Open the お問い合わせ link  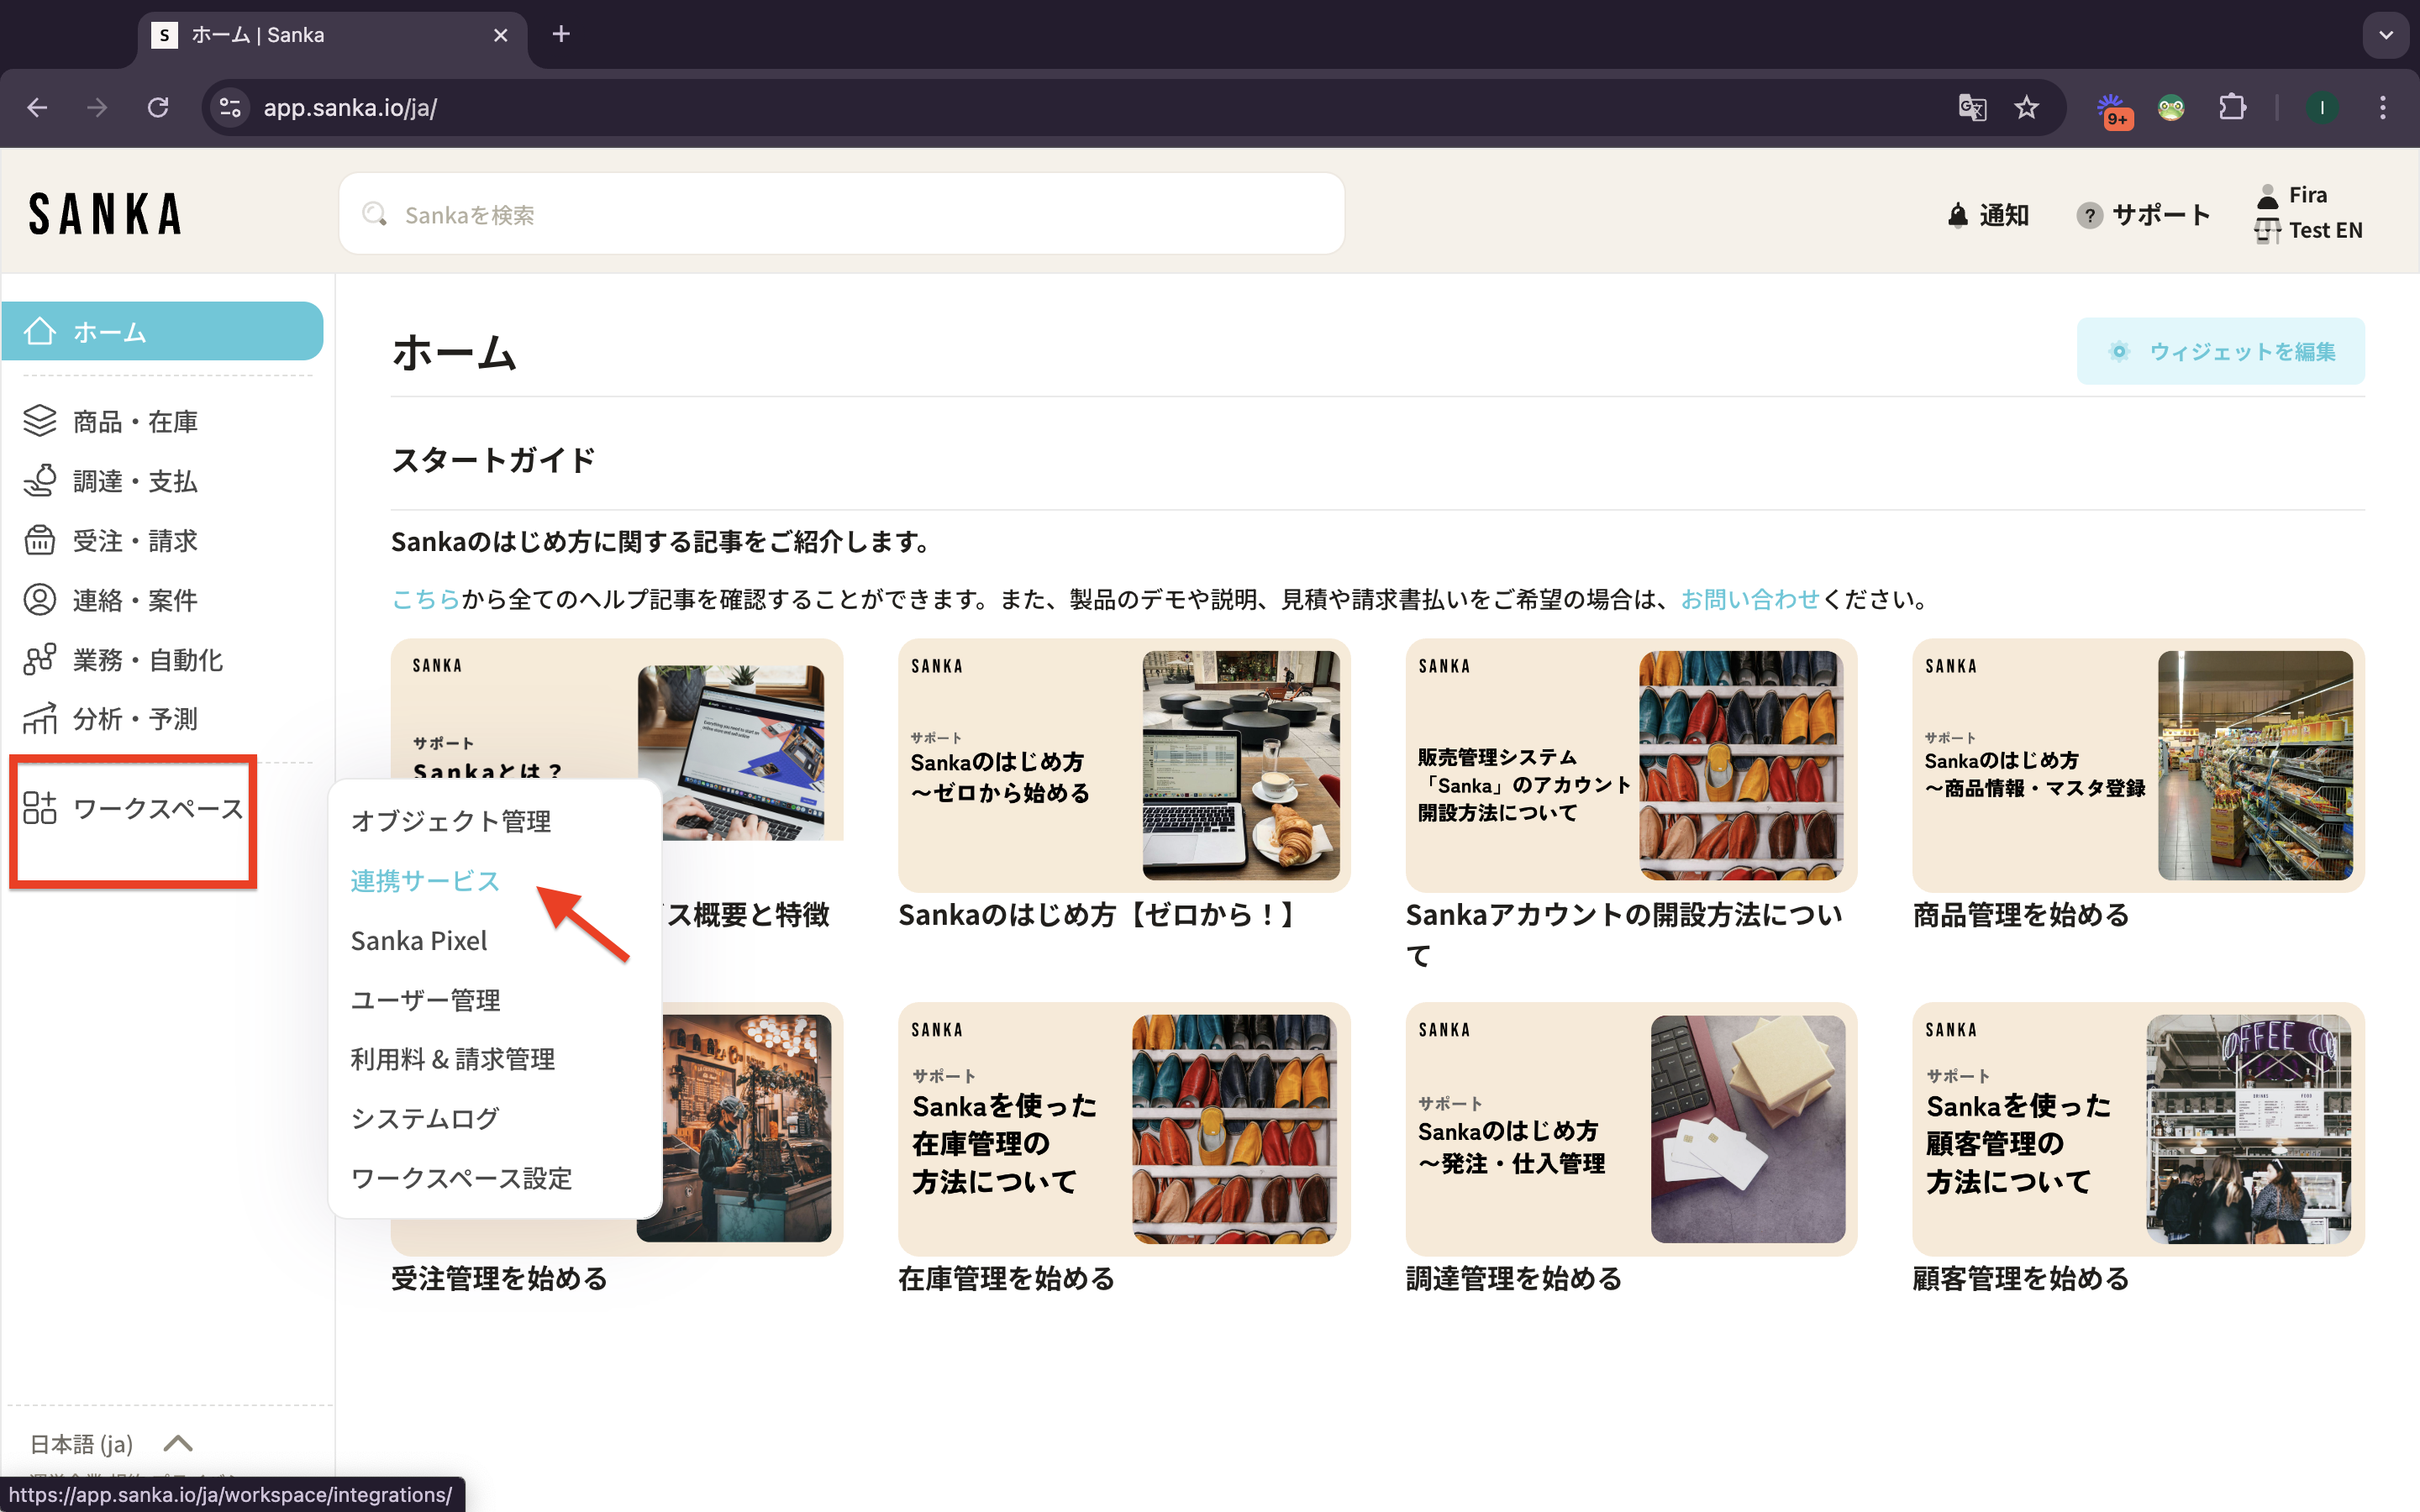pos(1749,599)
